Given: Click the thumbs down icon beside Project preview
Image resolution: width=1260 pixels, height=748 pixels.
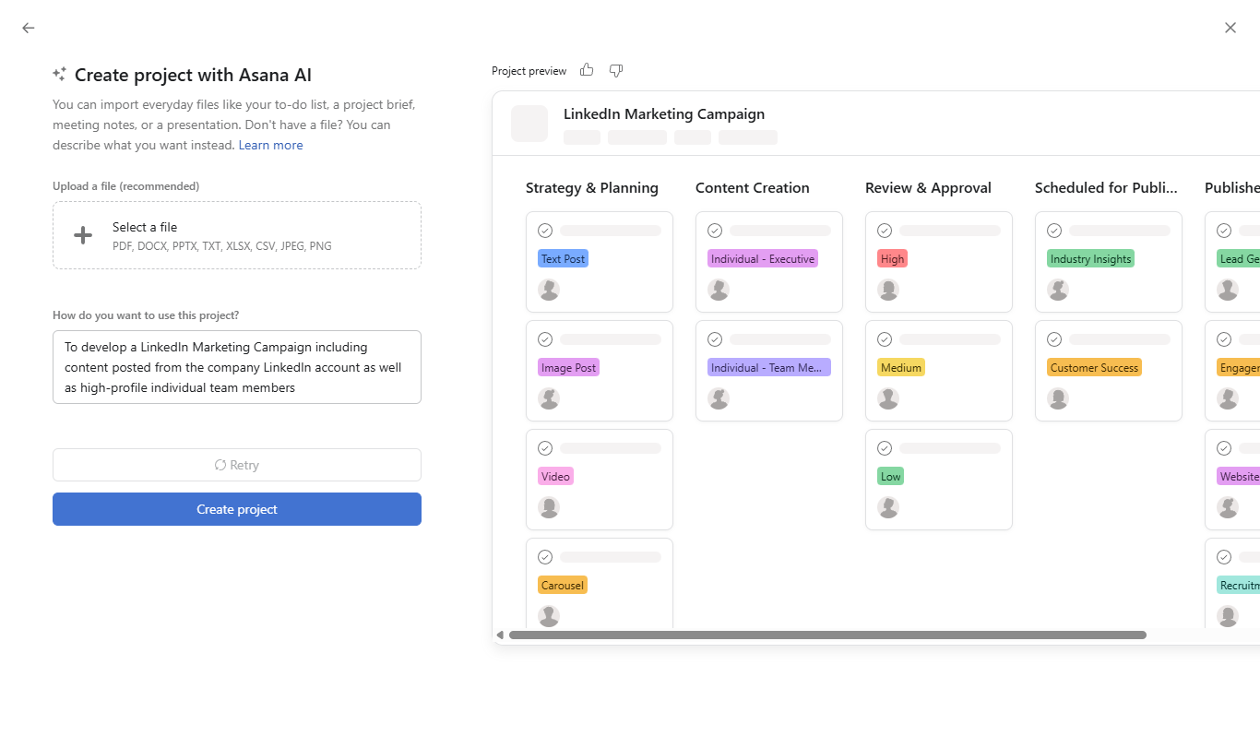Looking at the screenshot, I should click(615, 70).
